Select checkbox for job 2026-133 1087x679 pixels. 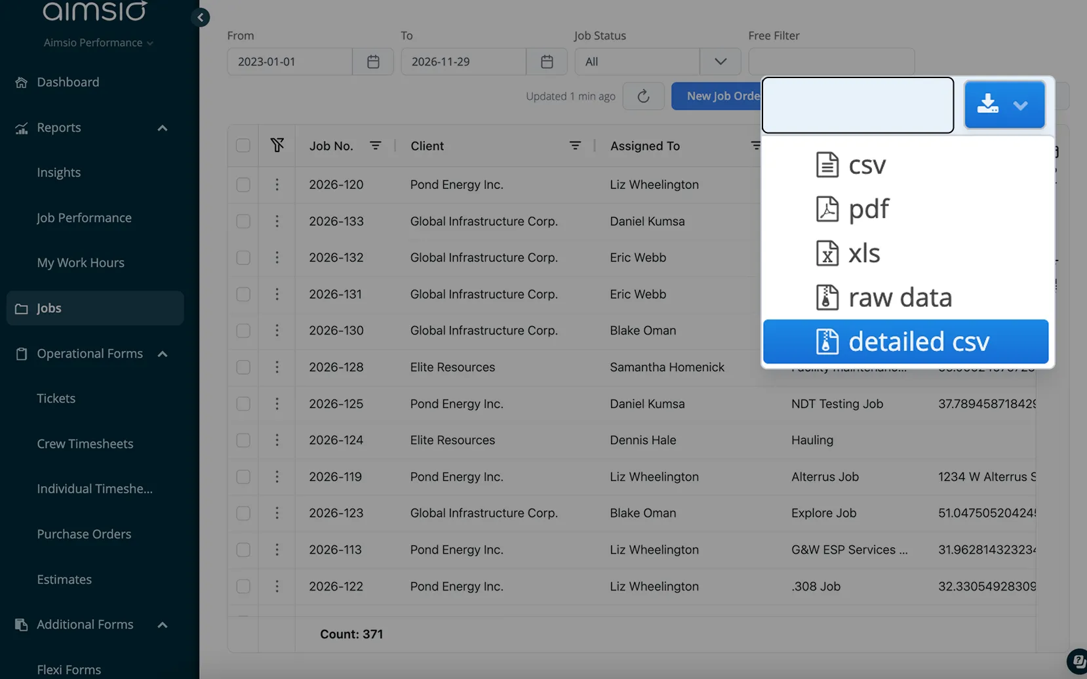(x=243, y=222)
